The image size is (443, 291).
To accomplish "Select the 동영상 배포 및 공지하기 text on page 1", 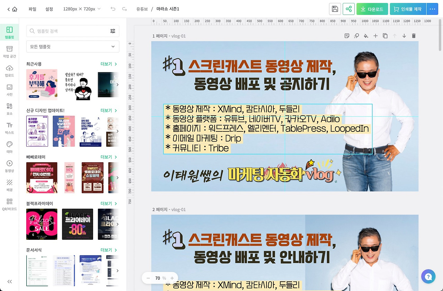I will pos(262,84).
